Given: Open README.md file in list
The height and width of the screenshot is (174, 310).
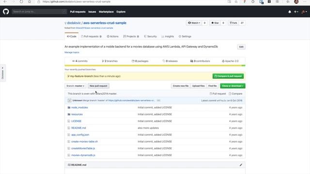Looking at the screenshot, I should 78,128.
